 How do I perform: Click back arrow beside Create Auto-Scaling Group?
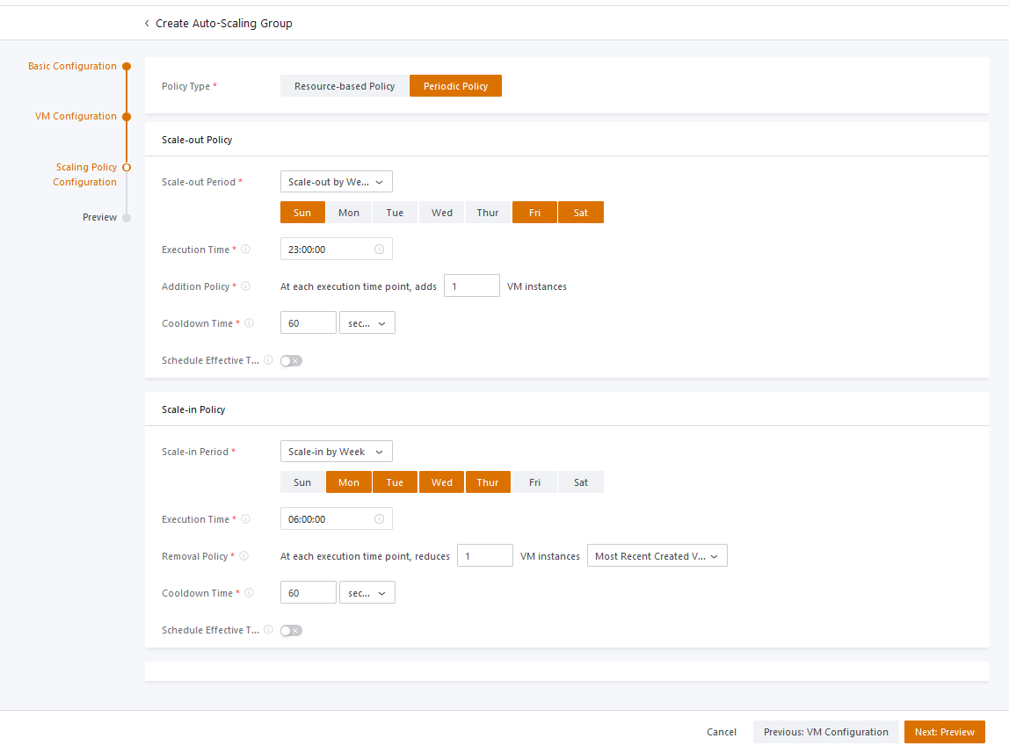tap(147, 24)
